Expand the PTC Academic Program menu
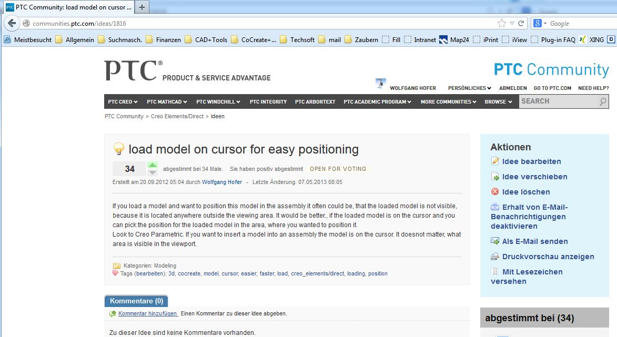This screenshot has height=337, width=617. [x=377, y=101]
